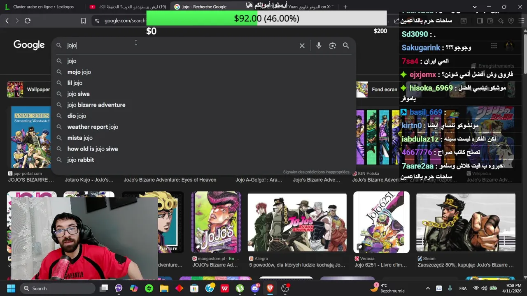Viewport: 527px width, 296px height.
Task: Submit search with the magnifier icon
Action: (346, 46)
